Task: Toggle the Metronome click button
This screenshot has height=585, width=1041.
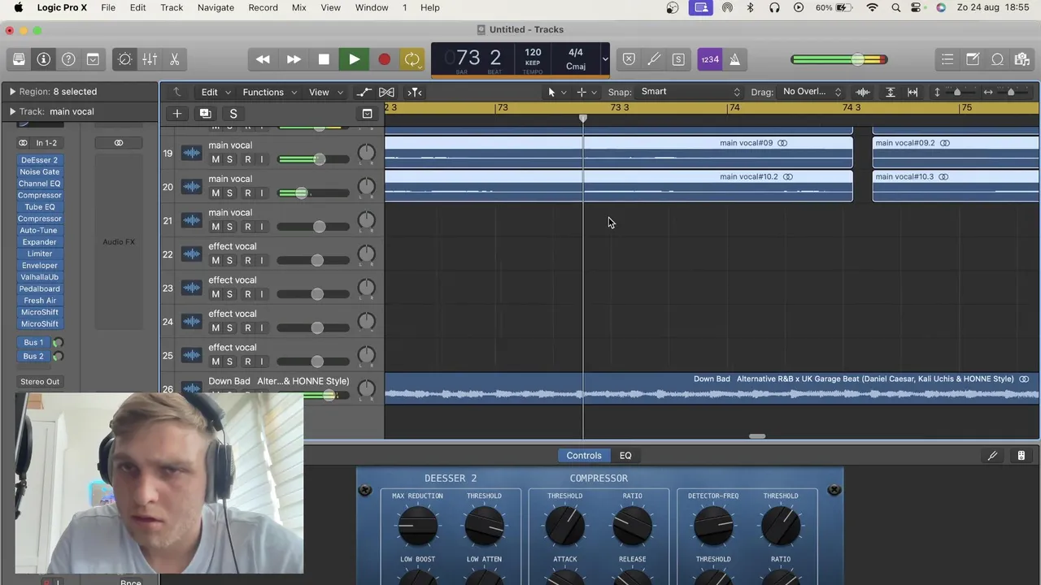Action: pos(734,59)
